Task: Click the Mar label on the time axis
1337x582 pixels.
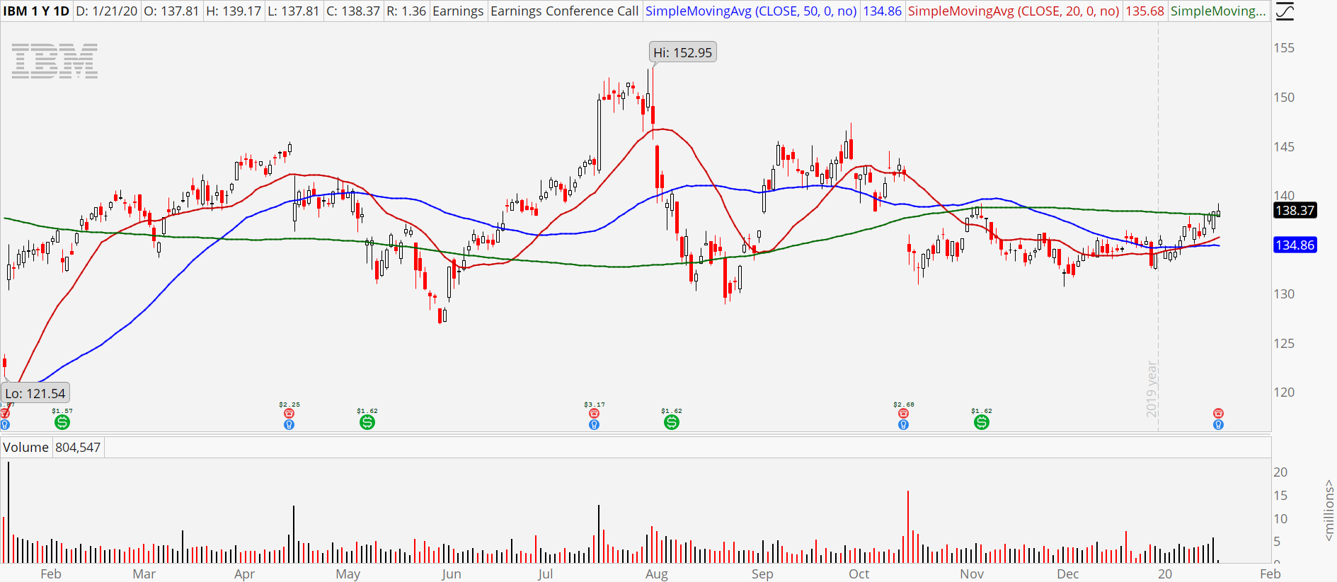Action: [x=144, y=574]
